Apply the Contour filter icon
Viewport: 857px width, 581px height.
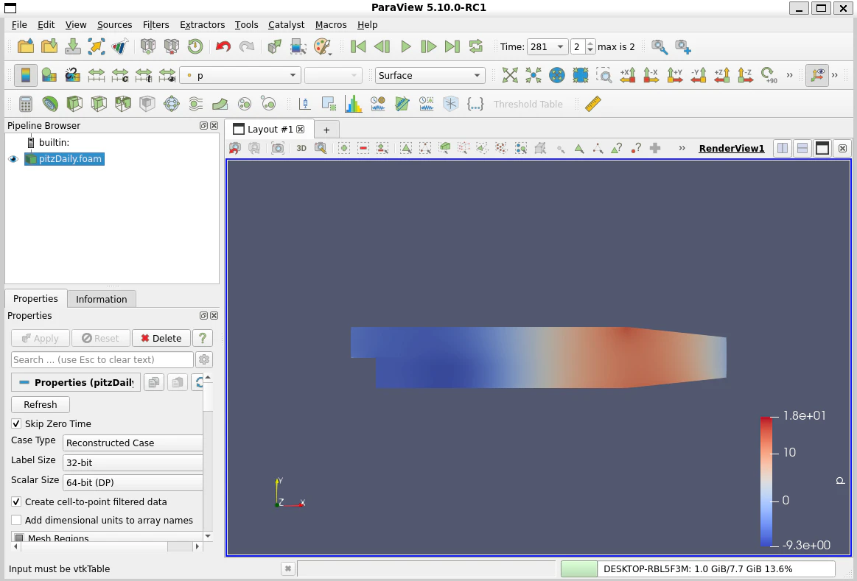[x=49, y=104]
